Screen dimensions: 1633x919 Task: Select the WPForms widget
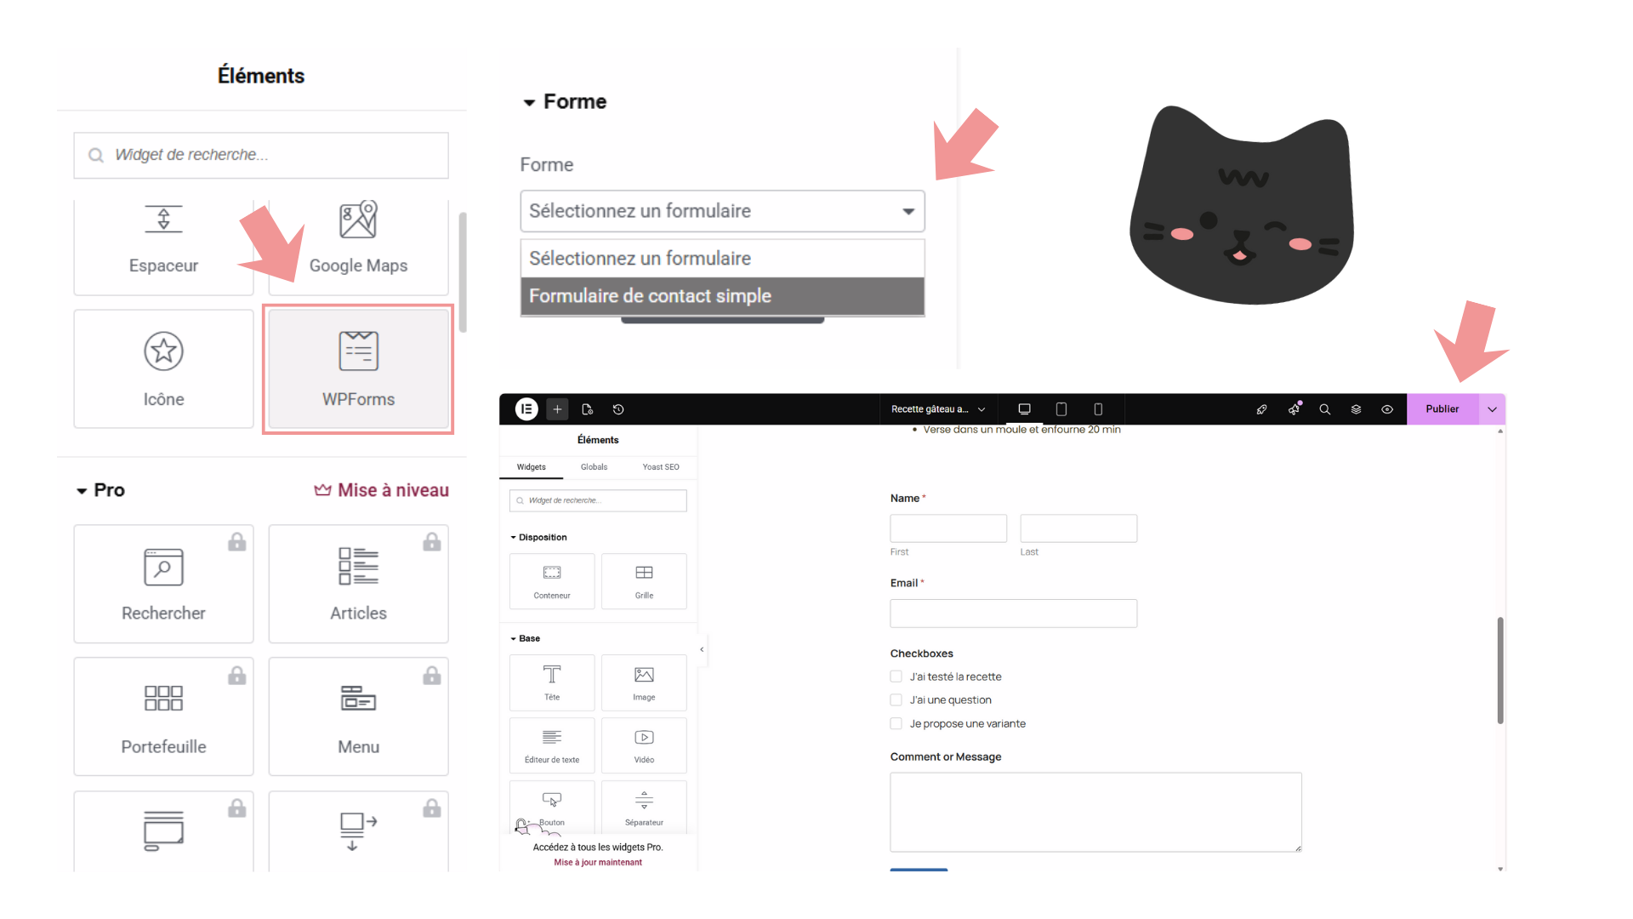(x=358, y=369)
